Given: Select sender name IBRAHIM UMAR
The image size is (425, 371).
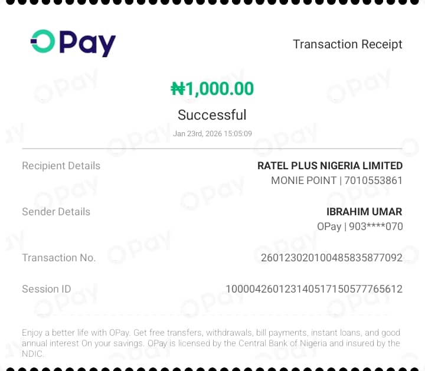Looking at the screenshot, I should (x=364, y=212).
